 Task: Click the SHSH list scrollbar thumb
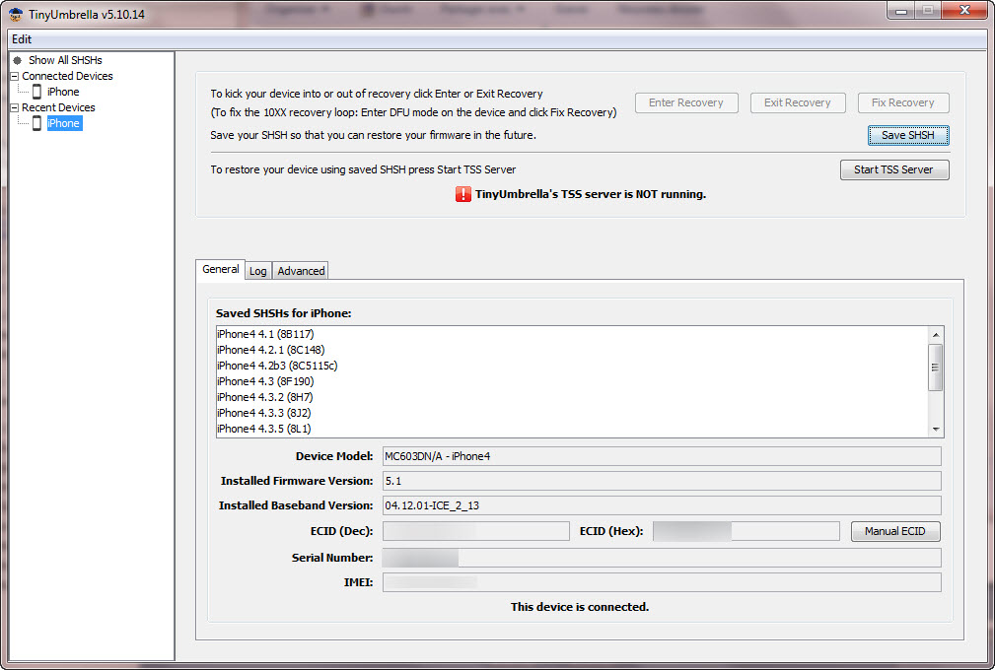936,368
